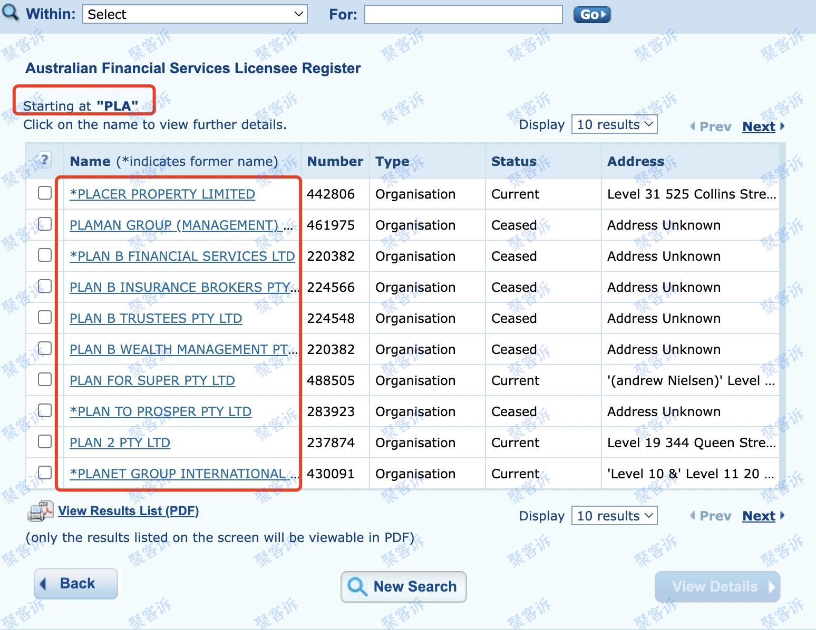Image resolution: width=816 pixels, height=630 pixels.
Task: Open PLAN TO PROSPER PTY LTD link
Action: pos(161,411)
